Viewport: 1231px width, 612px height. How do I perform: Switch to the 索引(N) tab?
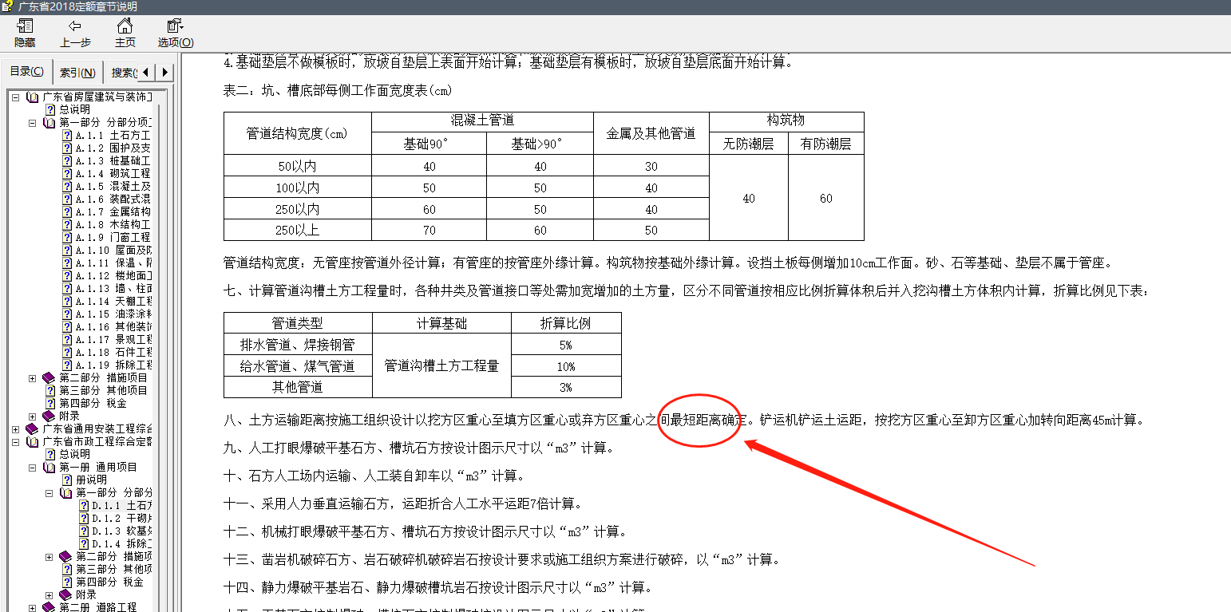coord(79,73)
